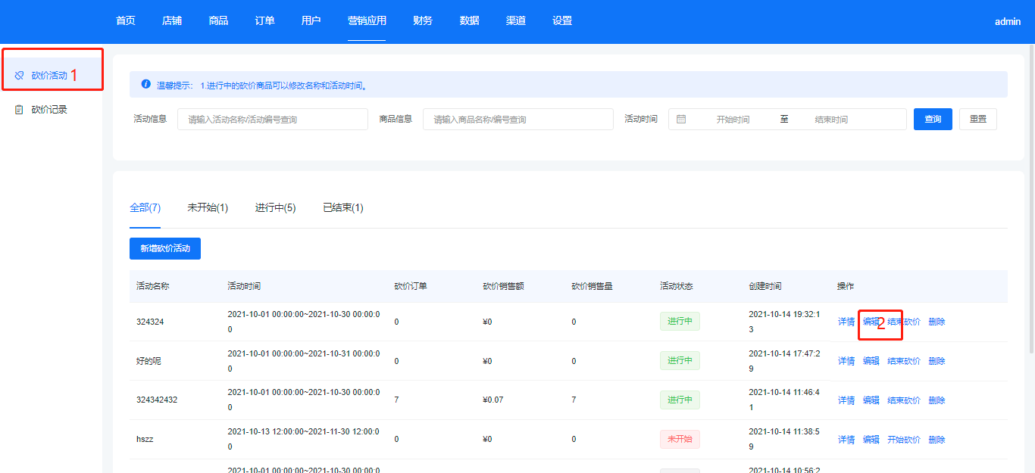Click the 新增砍价活动 button

click(165, 248)
